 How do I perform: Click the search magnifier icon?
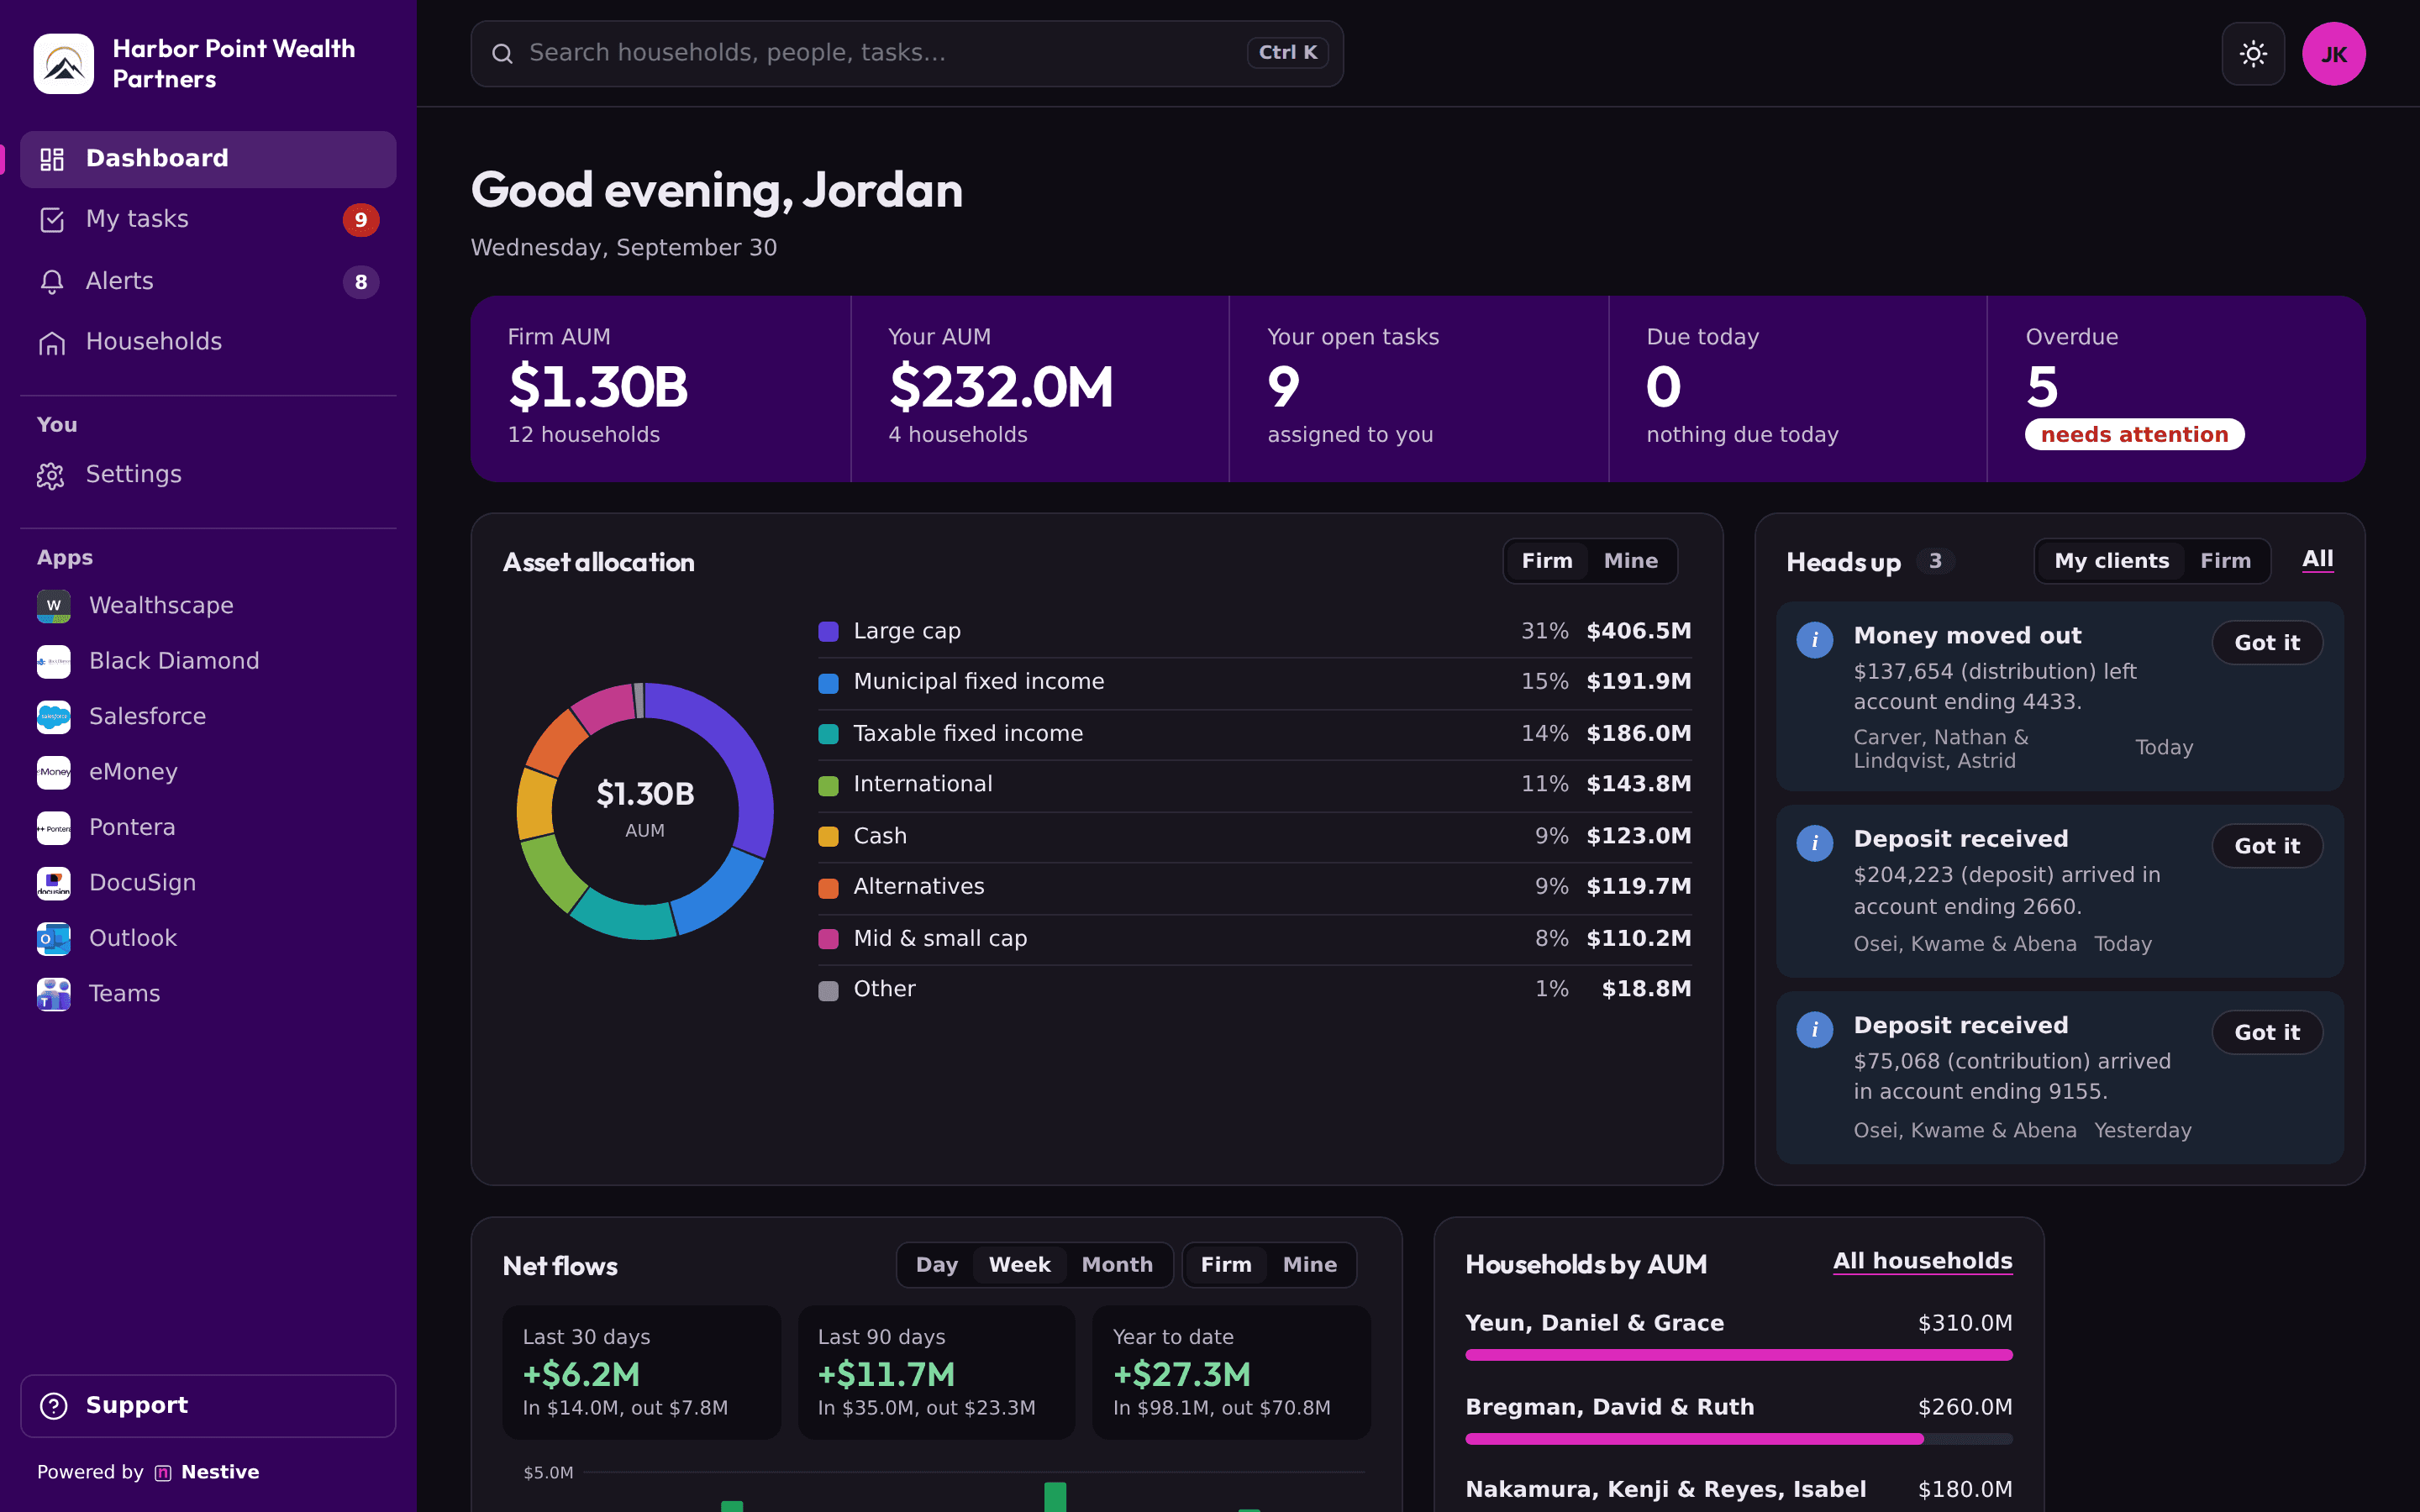(502, 53)
